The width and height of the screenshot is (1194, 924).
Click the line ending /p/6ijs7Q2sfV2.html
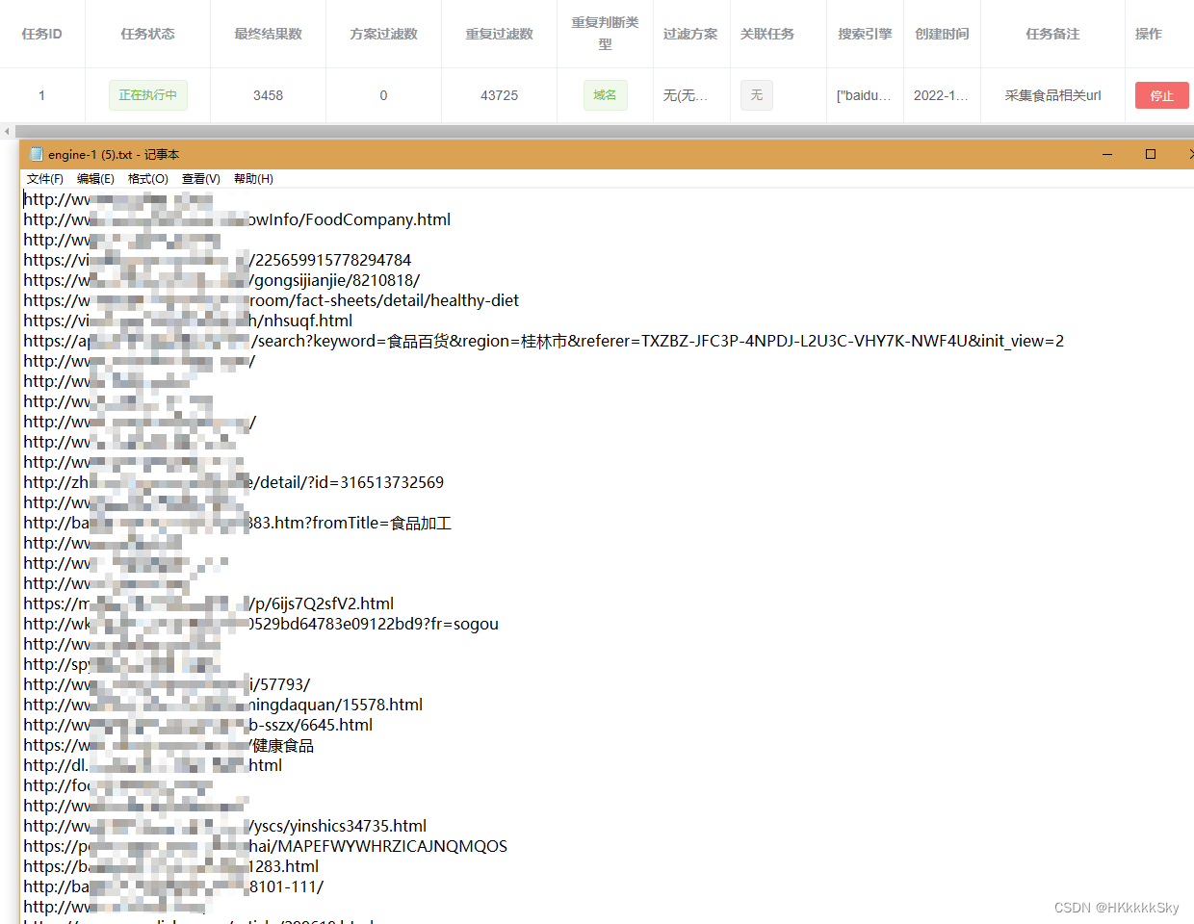pos(209,603)
